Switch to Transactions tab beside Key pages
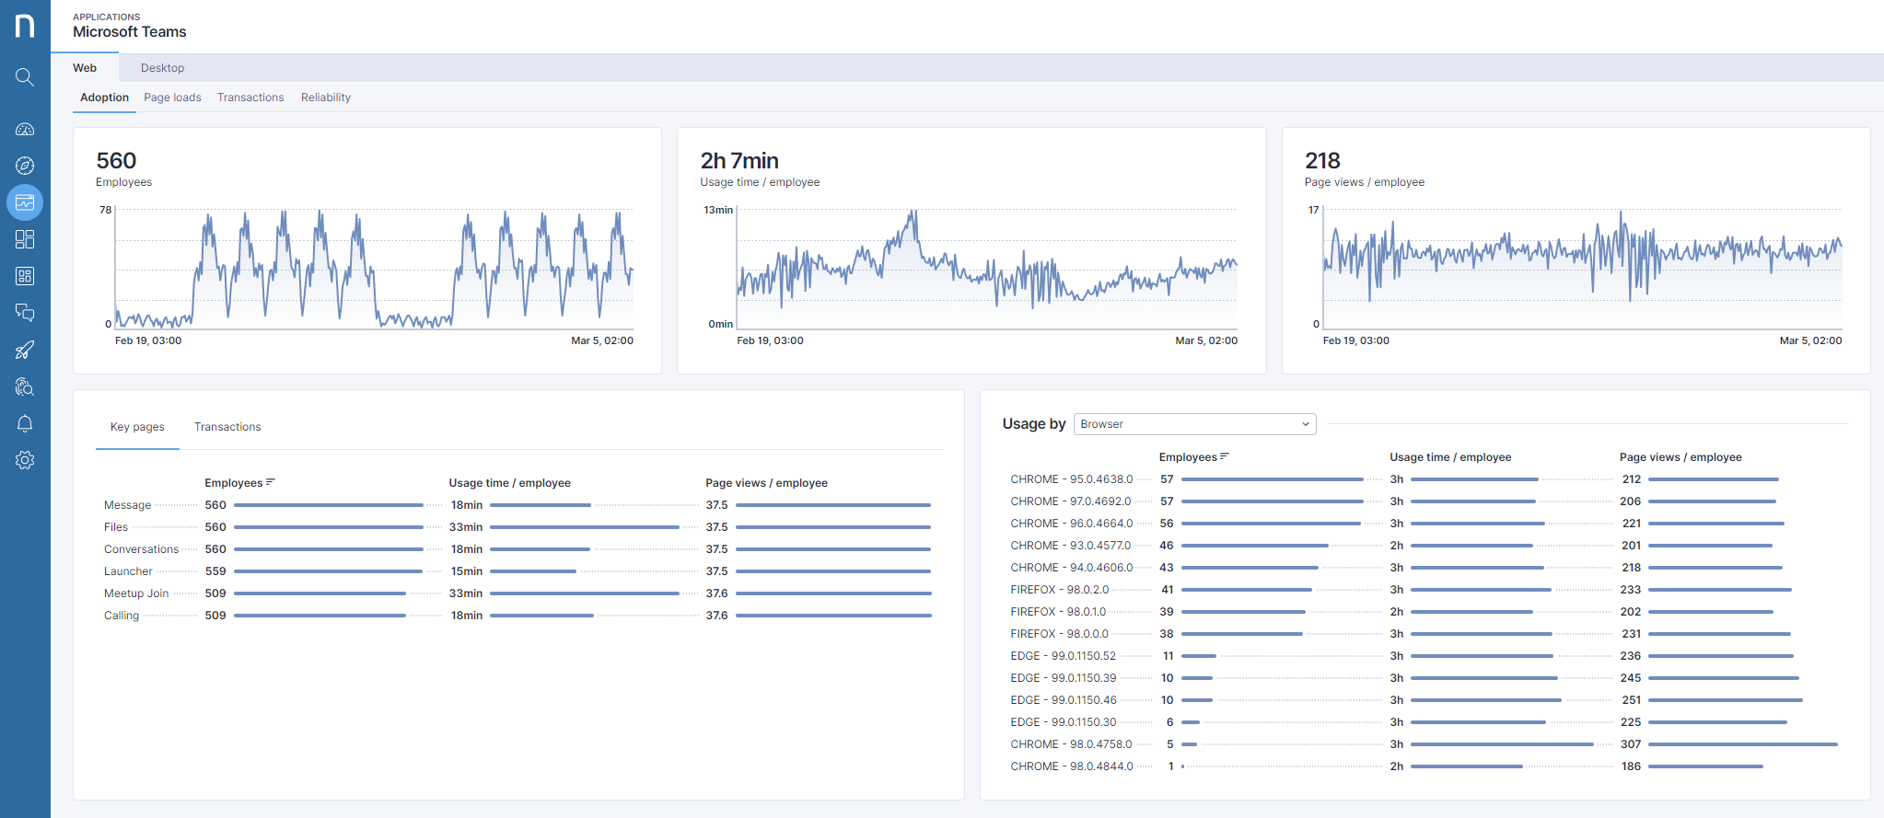This screenshot has width=1884, height=818. (227, 427)
